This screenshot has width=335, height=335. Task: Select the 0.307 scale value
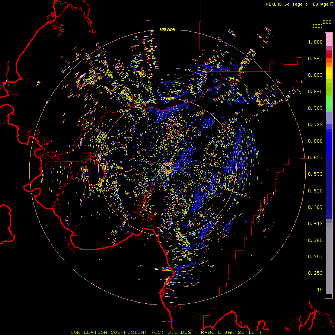pos(315,257)
